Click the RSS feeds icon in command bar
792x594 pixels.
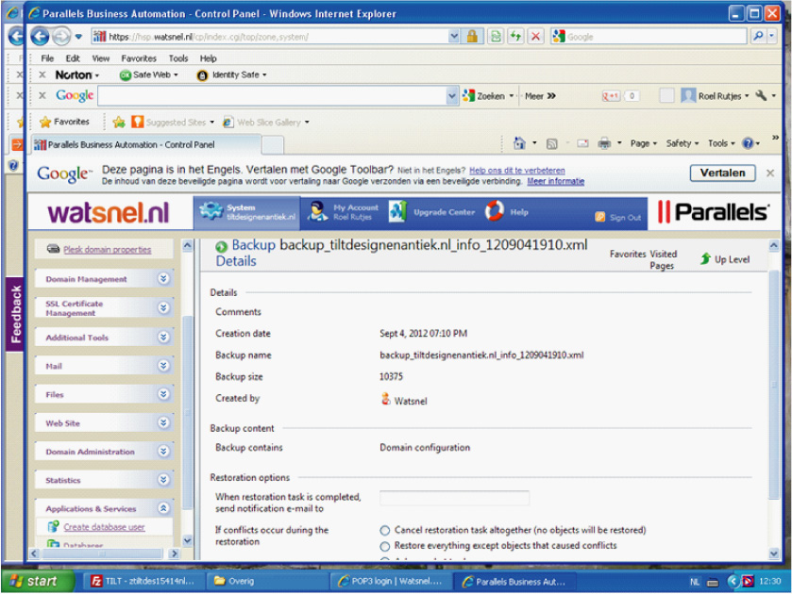click(x=551, y=144)
